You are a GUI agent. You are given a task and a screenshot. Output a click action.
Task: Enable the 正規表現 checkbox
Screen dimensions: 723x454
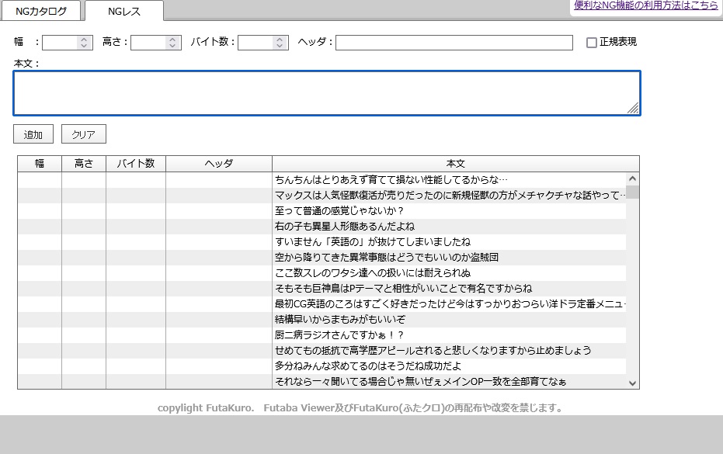pyautogui.click(x=592, y=43)
